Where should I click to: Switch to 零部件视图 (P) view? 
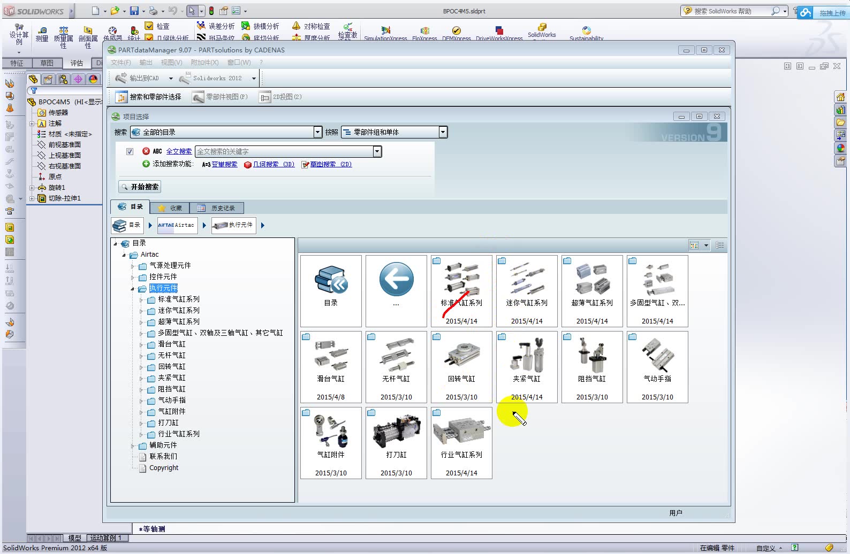[221, 97]
